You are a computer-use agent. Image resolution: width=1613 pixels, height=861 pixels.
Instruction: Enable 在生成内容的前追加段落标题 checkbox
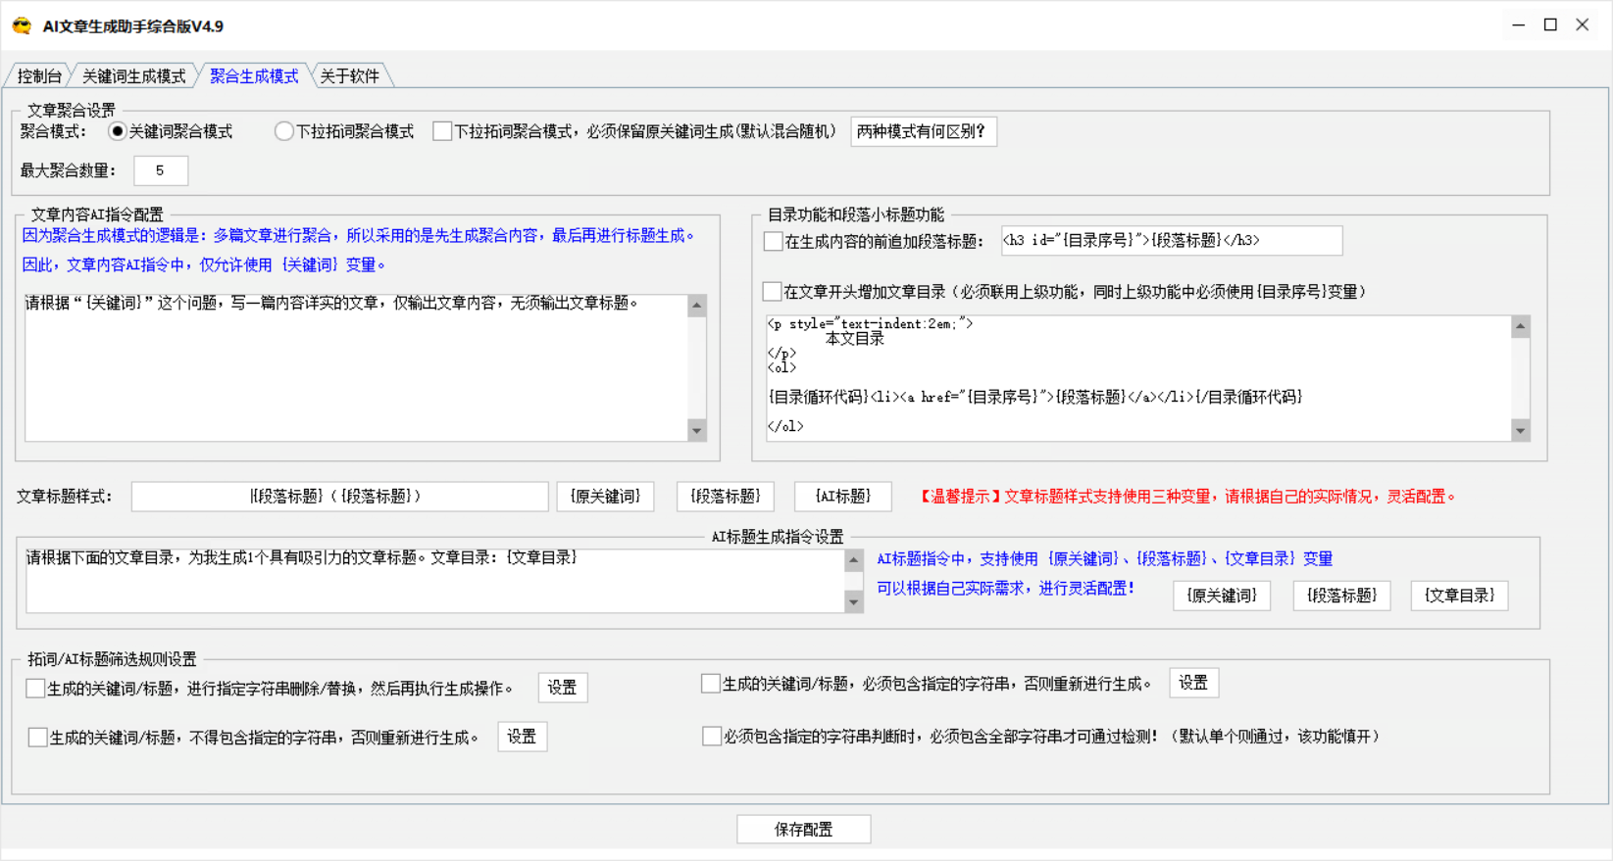click(x=774, y=241)
